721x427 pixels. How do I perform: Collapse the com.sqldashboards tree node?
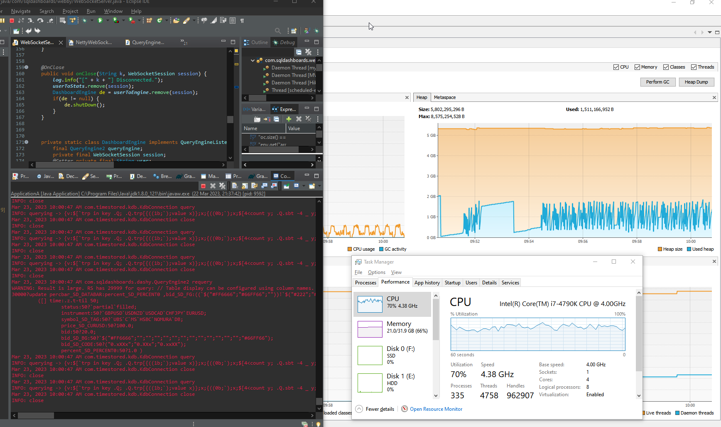(x=253, y=60)
